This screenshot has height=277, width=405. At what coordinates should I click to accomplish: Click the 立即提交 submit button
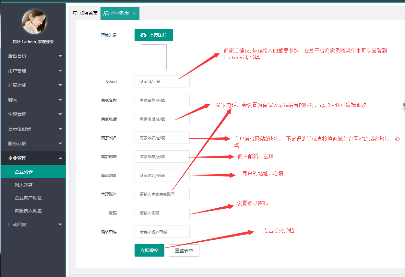(149, 250)
